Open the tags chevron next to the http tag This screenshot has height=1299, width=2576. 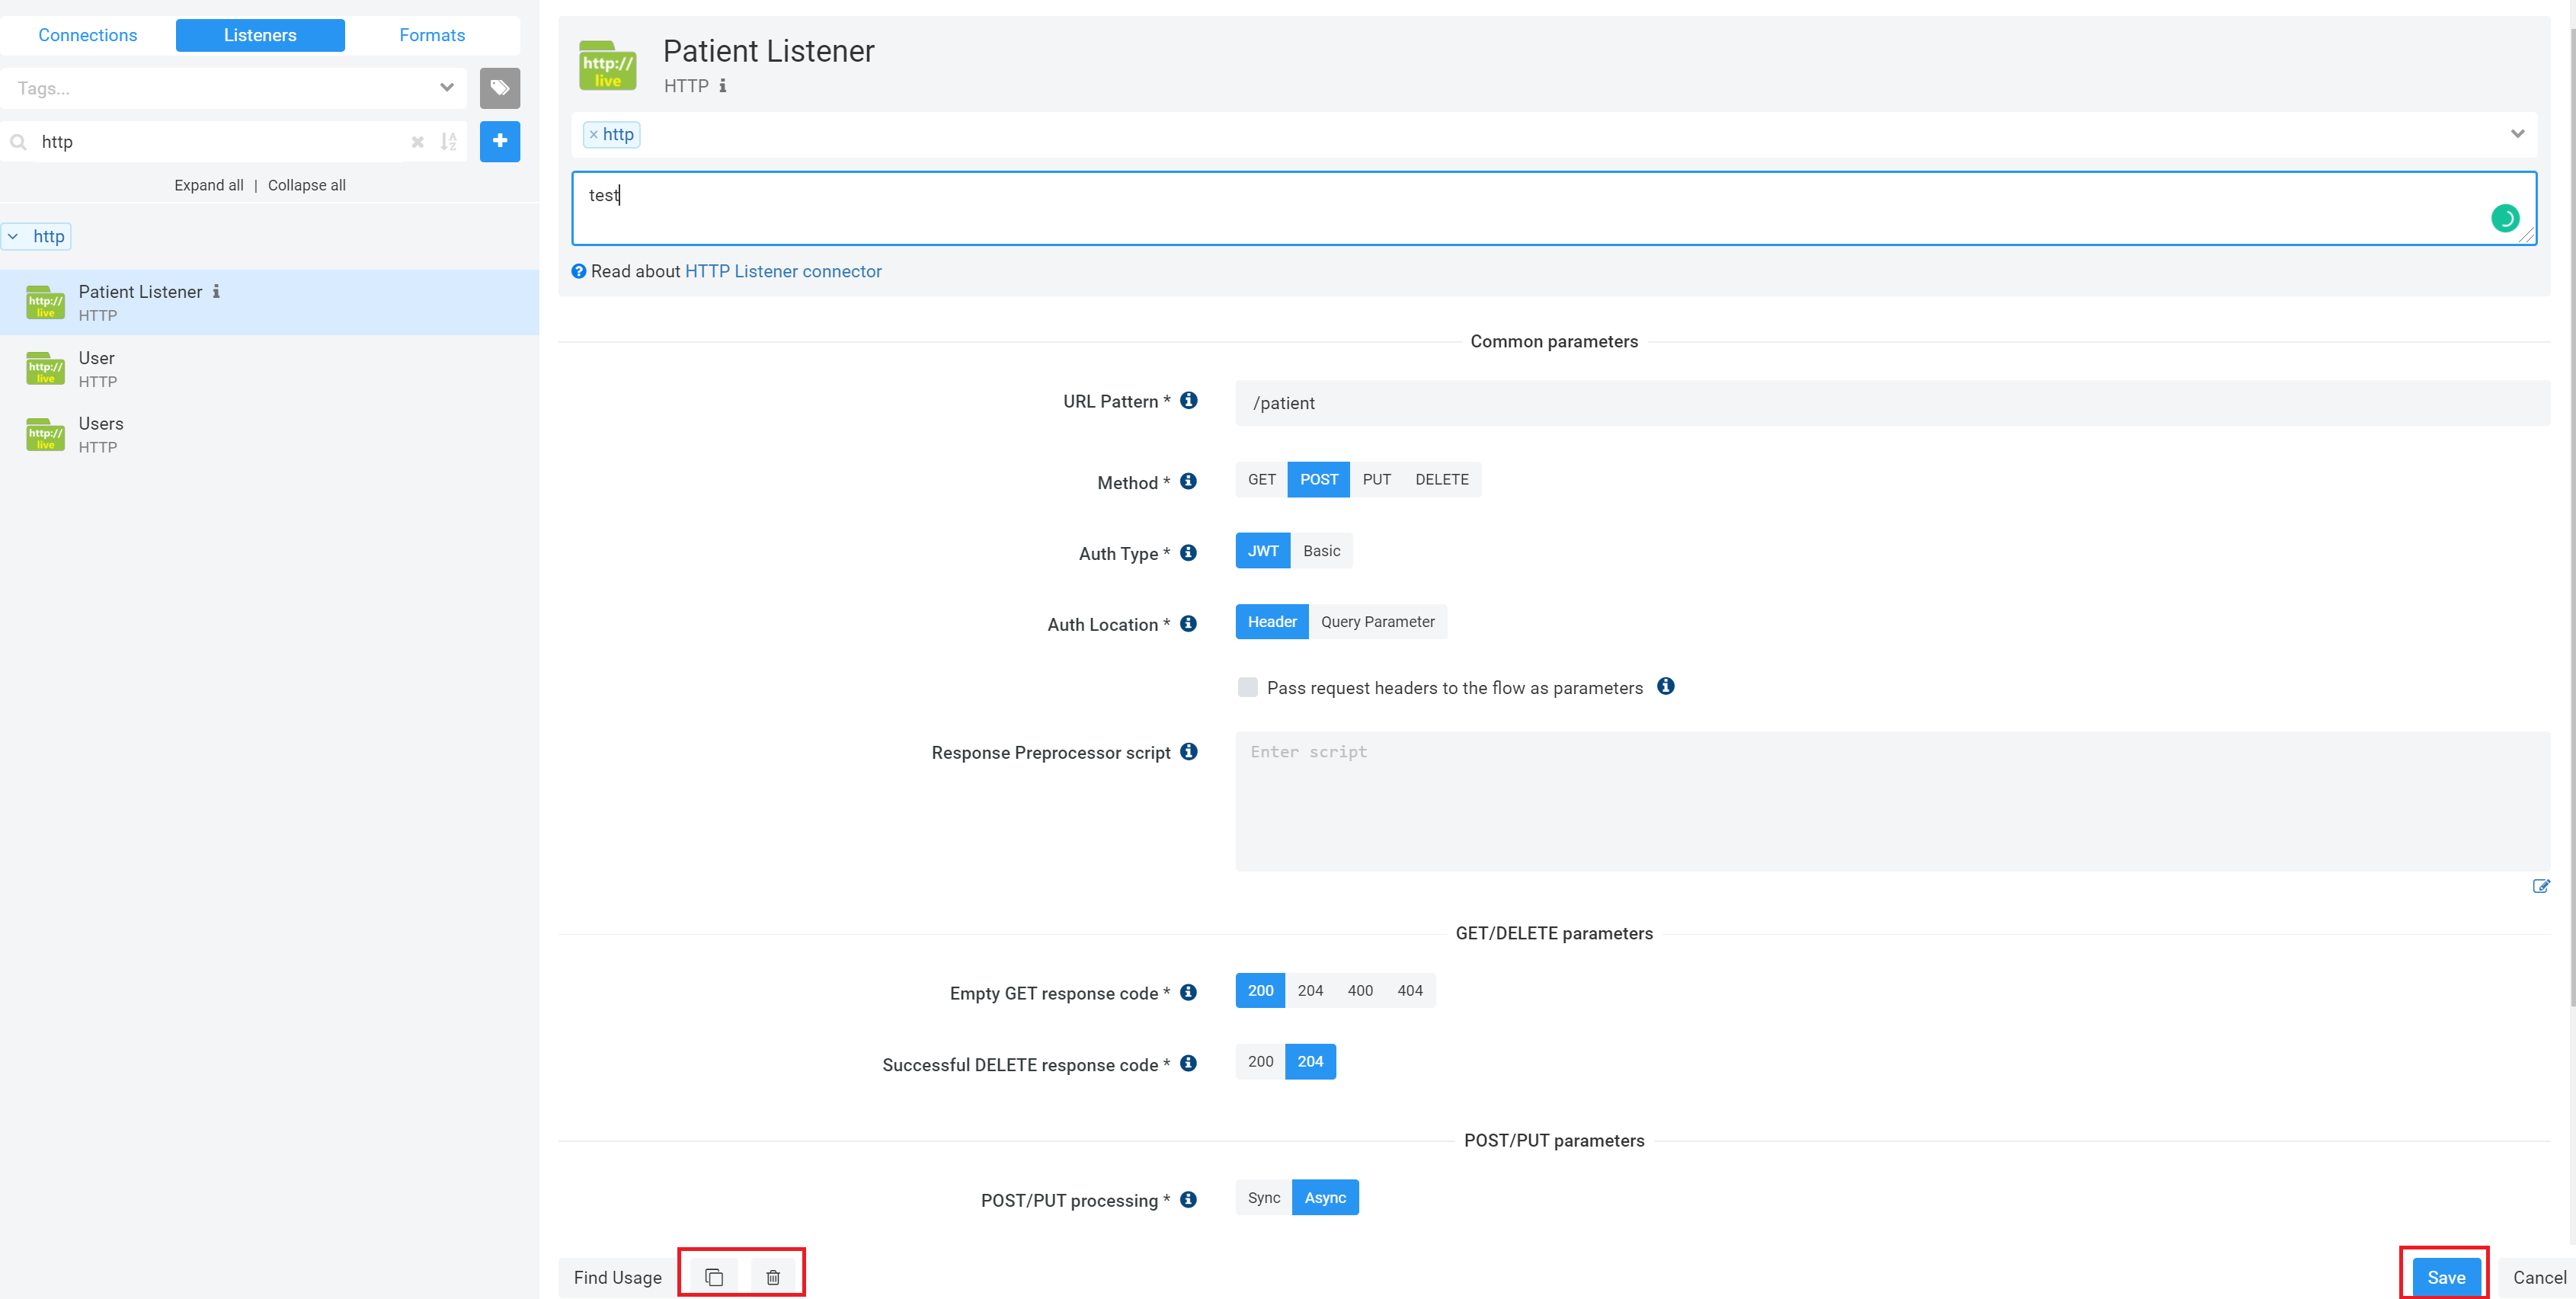tap(2518, 133)
